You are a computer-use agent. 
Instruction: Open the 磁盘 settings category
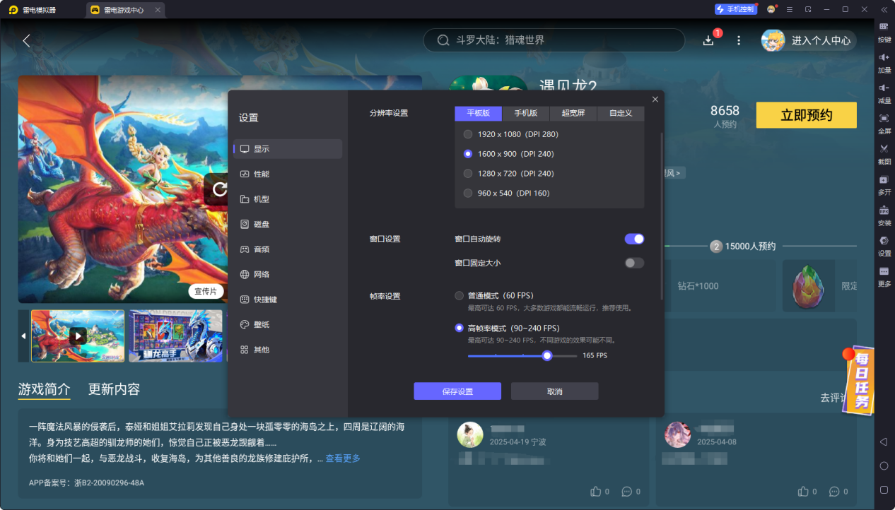point(288,224)
